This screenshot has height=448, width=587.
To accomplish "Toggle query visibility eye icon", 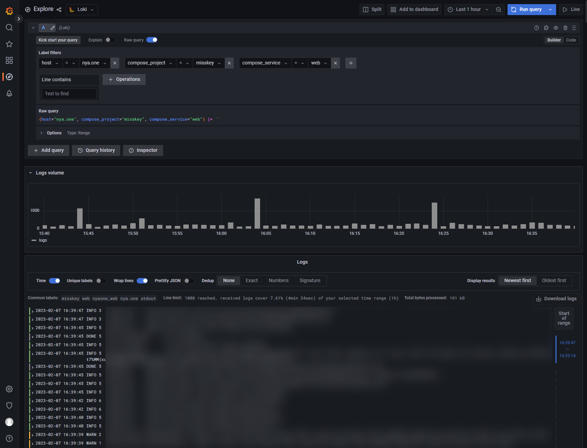I will click(x=556, y=28).
